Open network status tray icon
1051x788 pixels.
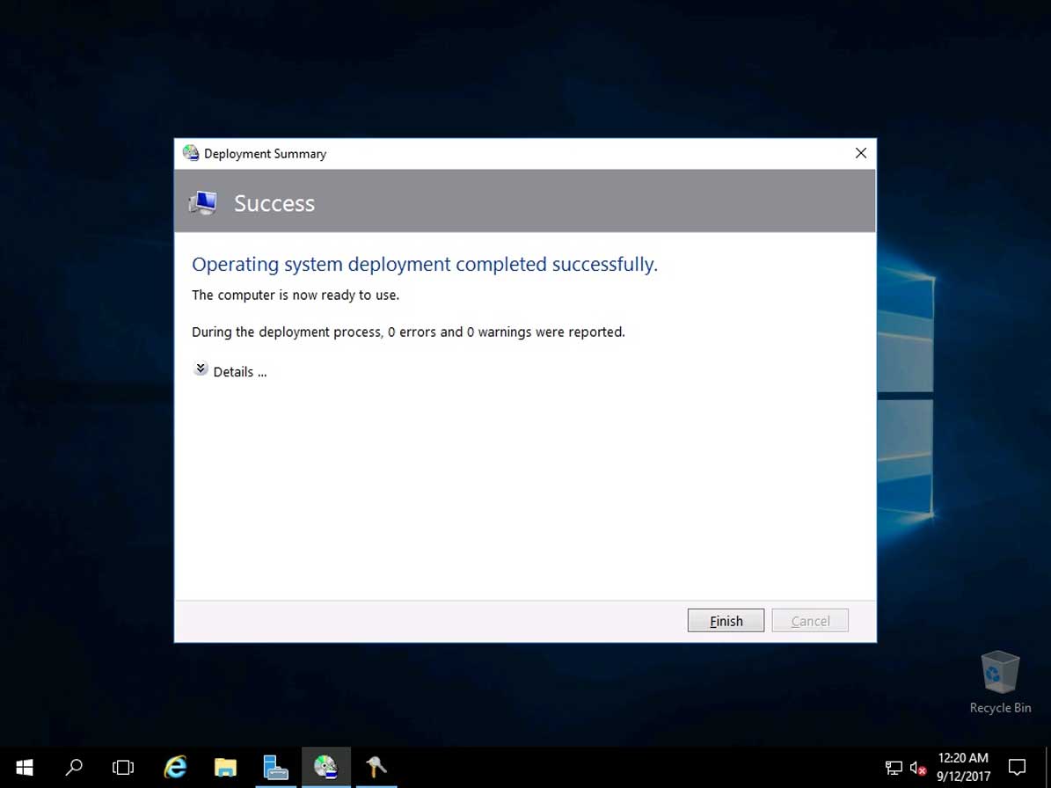894,768
